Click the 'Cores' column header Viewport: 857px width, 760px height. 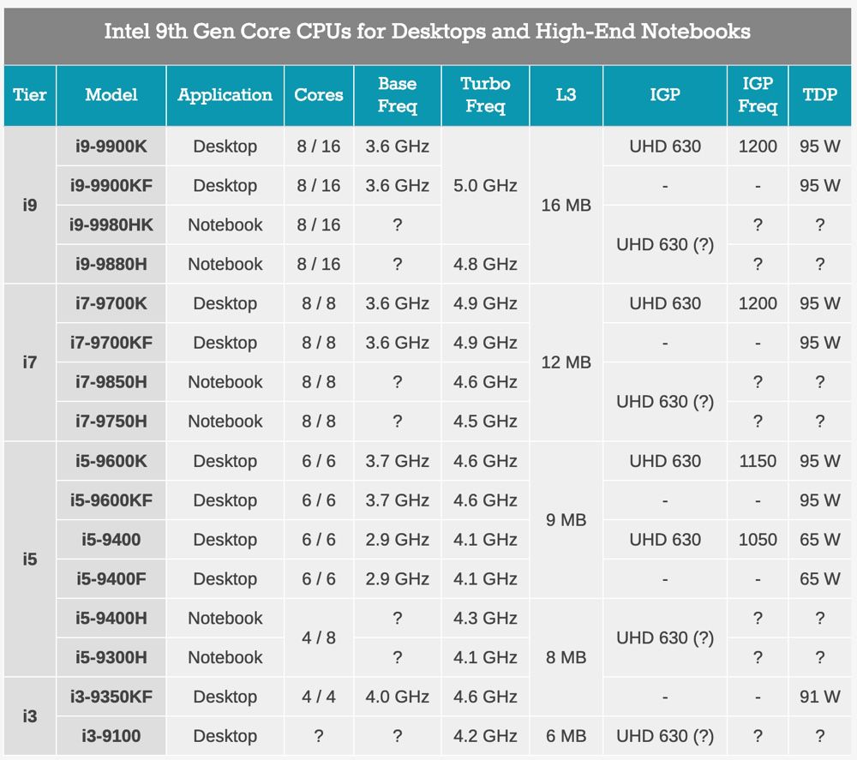[319, 95]
